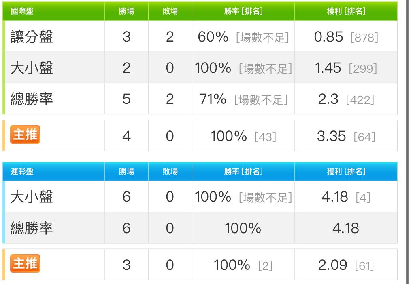Click the [61] profit rank in 運彩盤 主推
This screenshot has height=284, width=413.
click(364, 266)
